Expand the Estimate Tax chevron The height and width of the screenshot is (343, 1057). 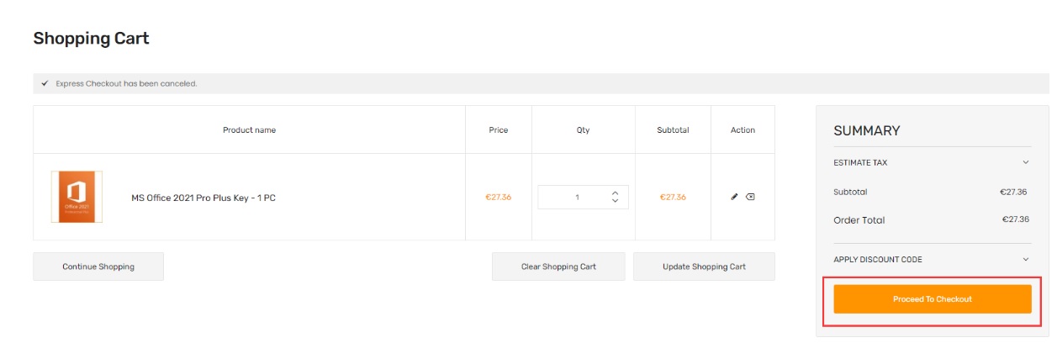pos(1025,162)
